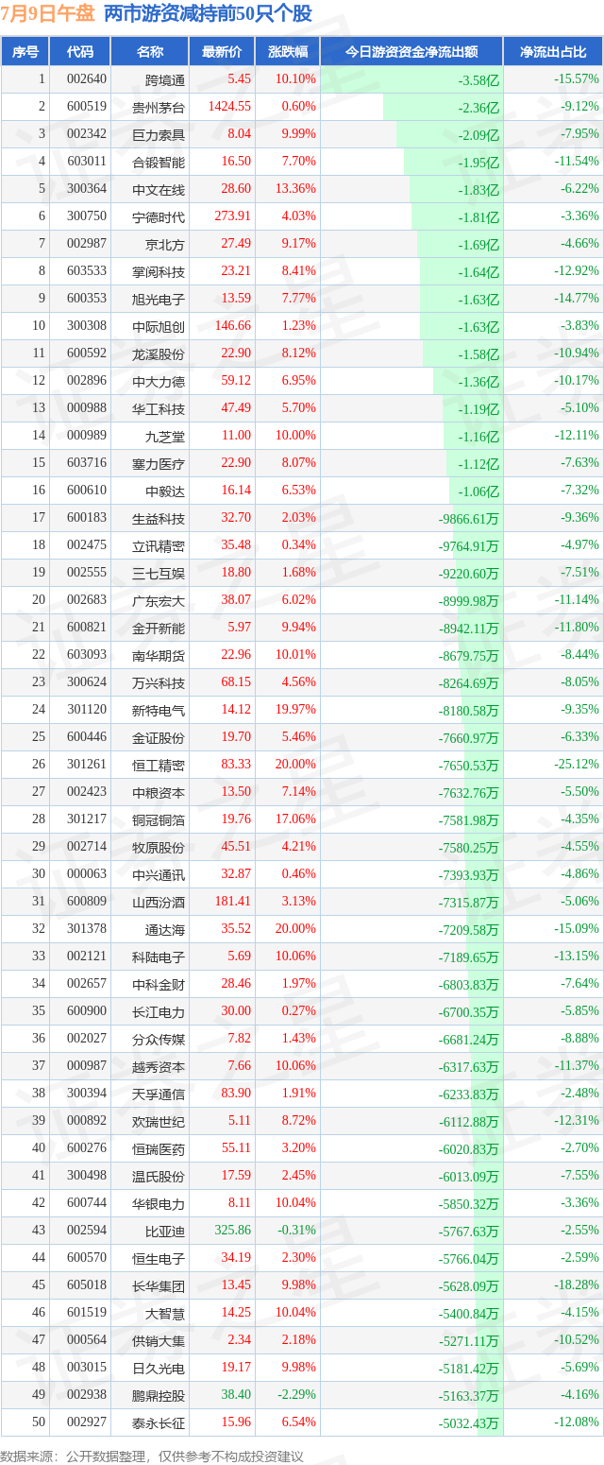The width and height of the screenshot is (604, 1465).
Task: Click the data source disclaimer text
Action: pos(152,1456)
